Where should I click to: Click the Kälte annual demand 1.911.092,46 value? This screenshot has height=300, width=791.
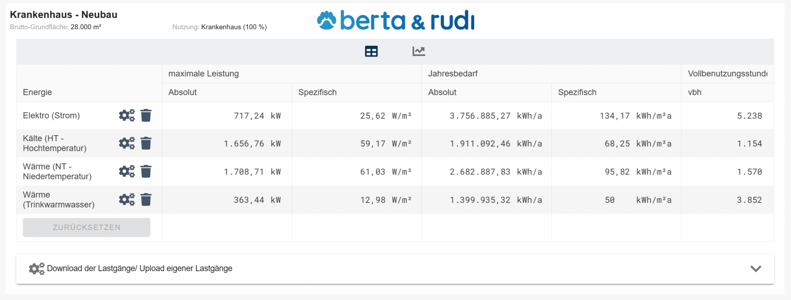[x=480, y=144]
